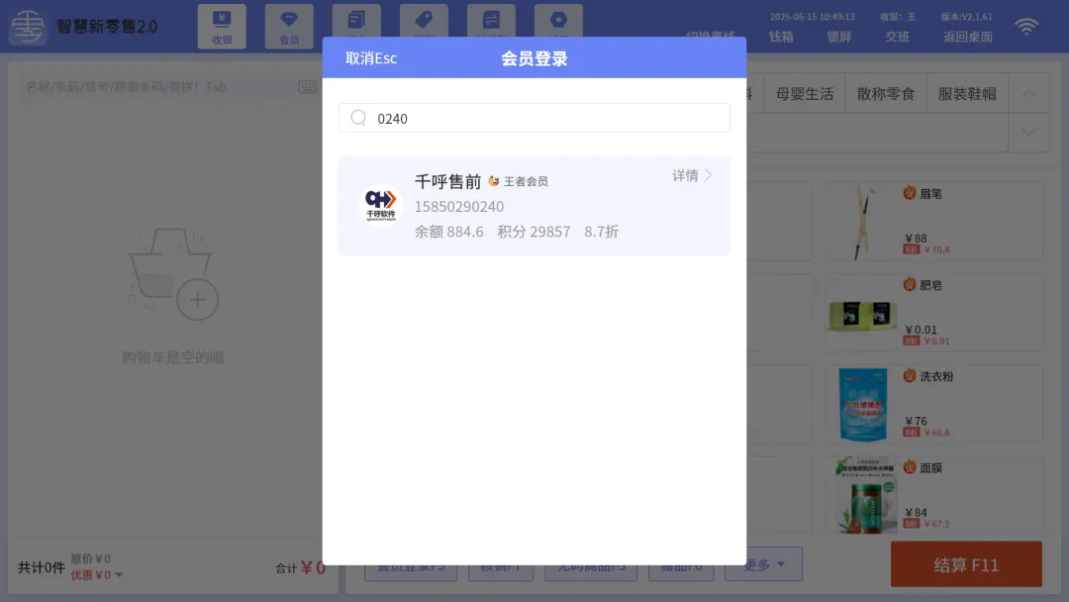
Task: Click the 智慧新零售 app logo
Action: coord(28,27)
